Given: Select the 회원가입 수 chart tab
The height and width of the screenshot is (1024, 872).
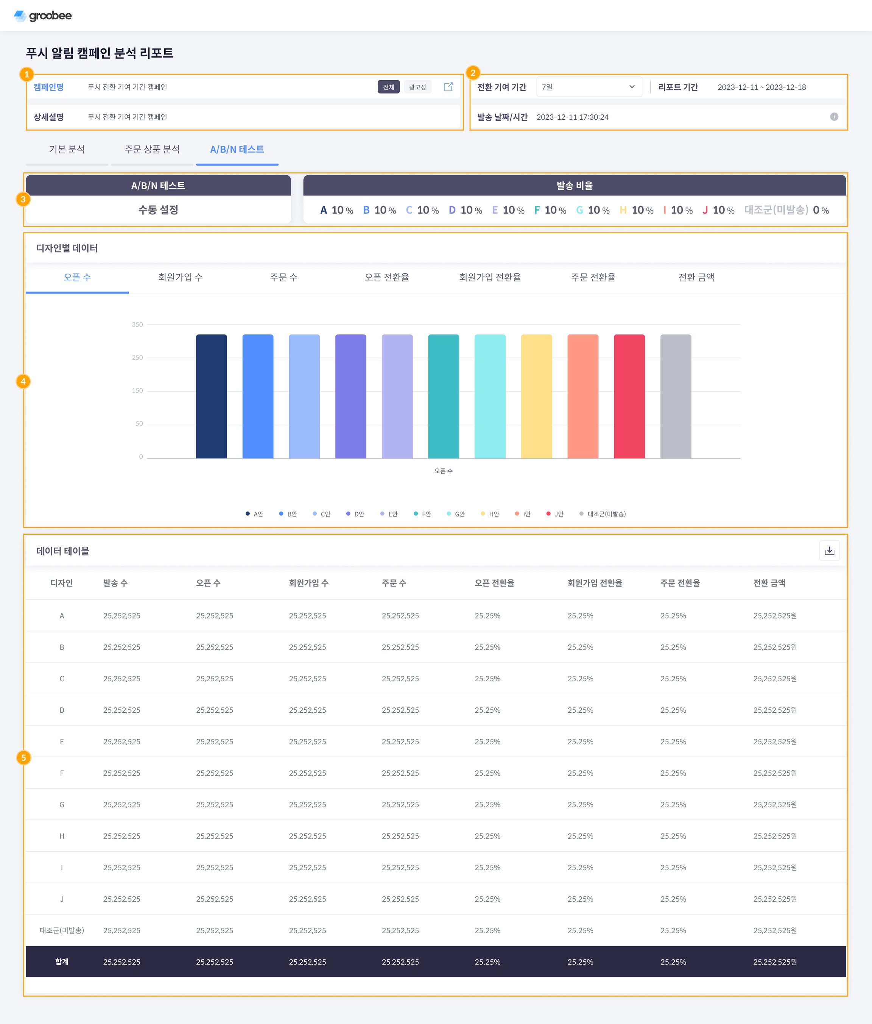Looking at the screenshot, I should tap(180, 277).
